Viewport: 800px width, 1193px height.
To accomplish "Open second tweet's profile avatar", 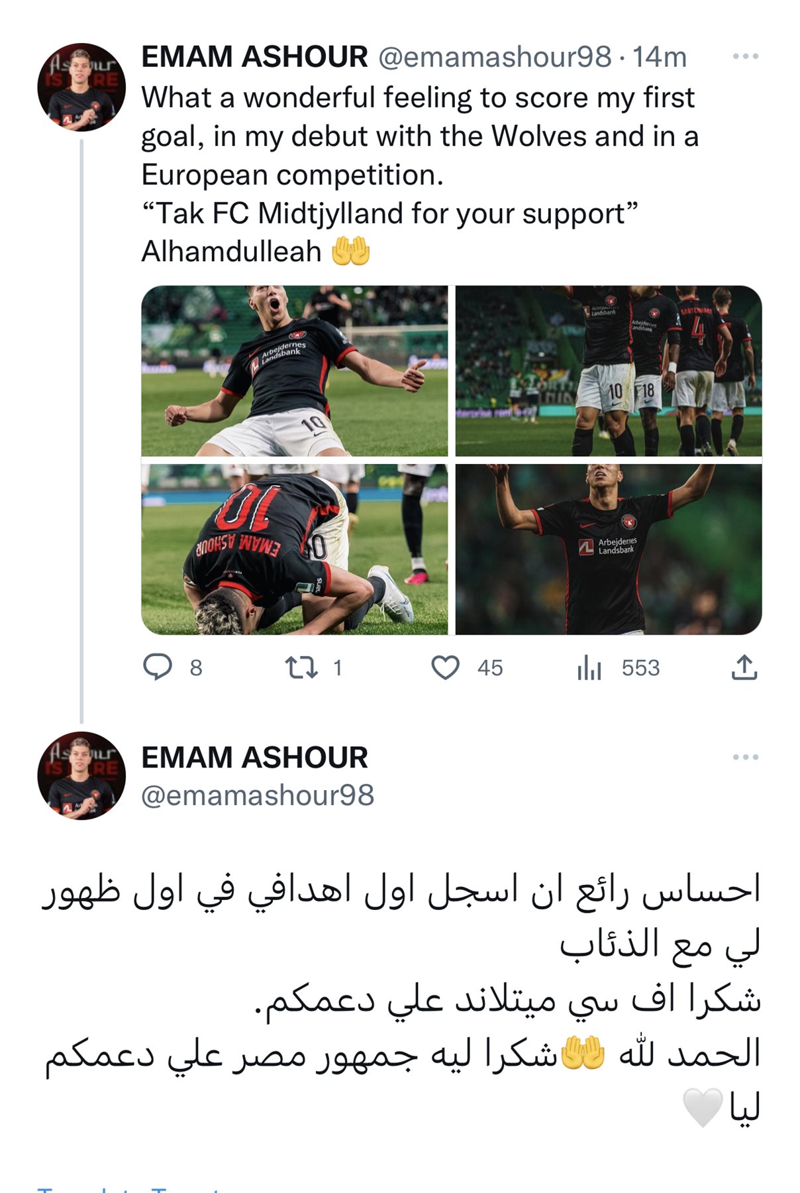I will click(x=81, y=776).
